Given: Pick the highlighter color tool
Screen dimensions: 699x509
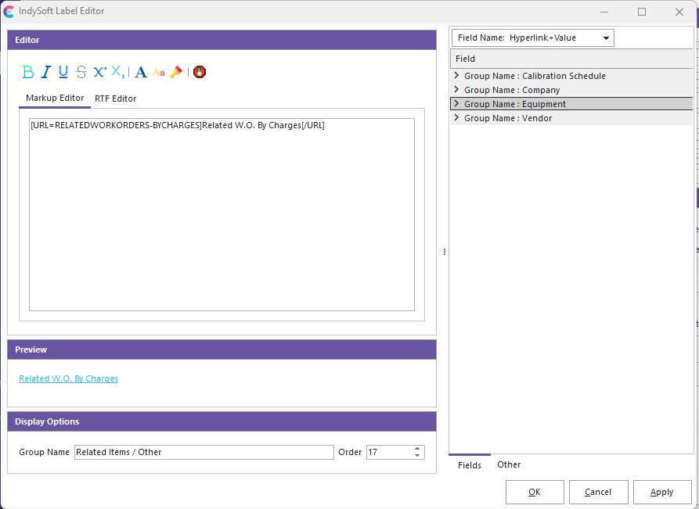Looking at the screenshot, I should pyautogui.click(x=176, y=72).
